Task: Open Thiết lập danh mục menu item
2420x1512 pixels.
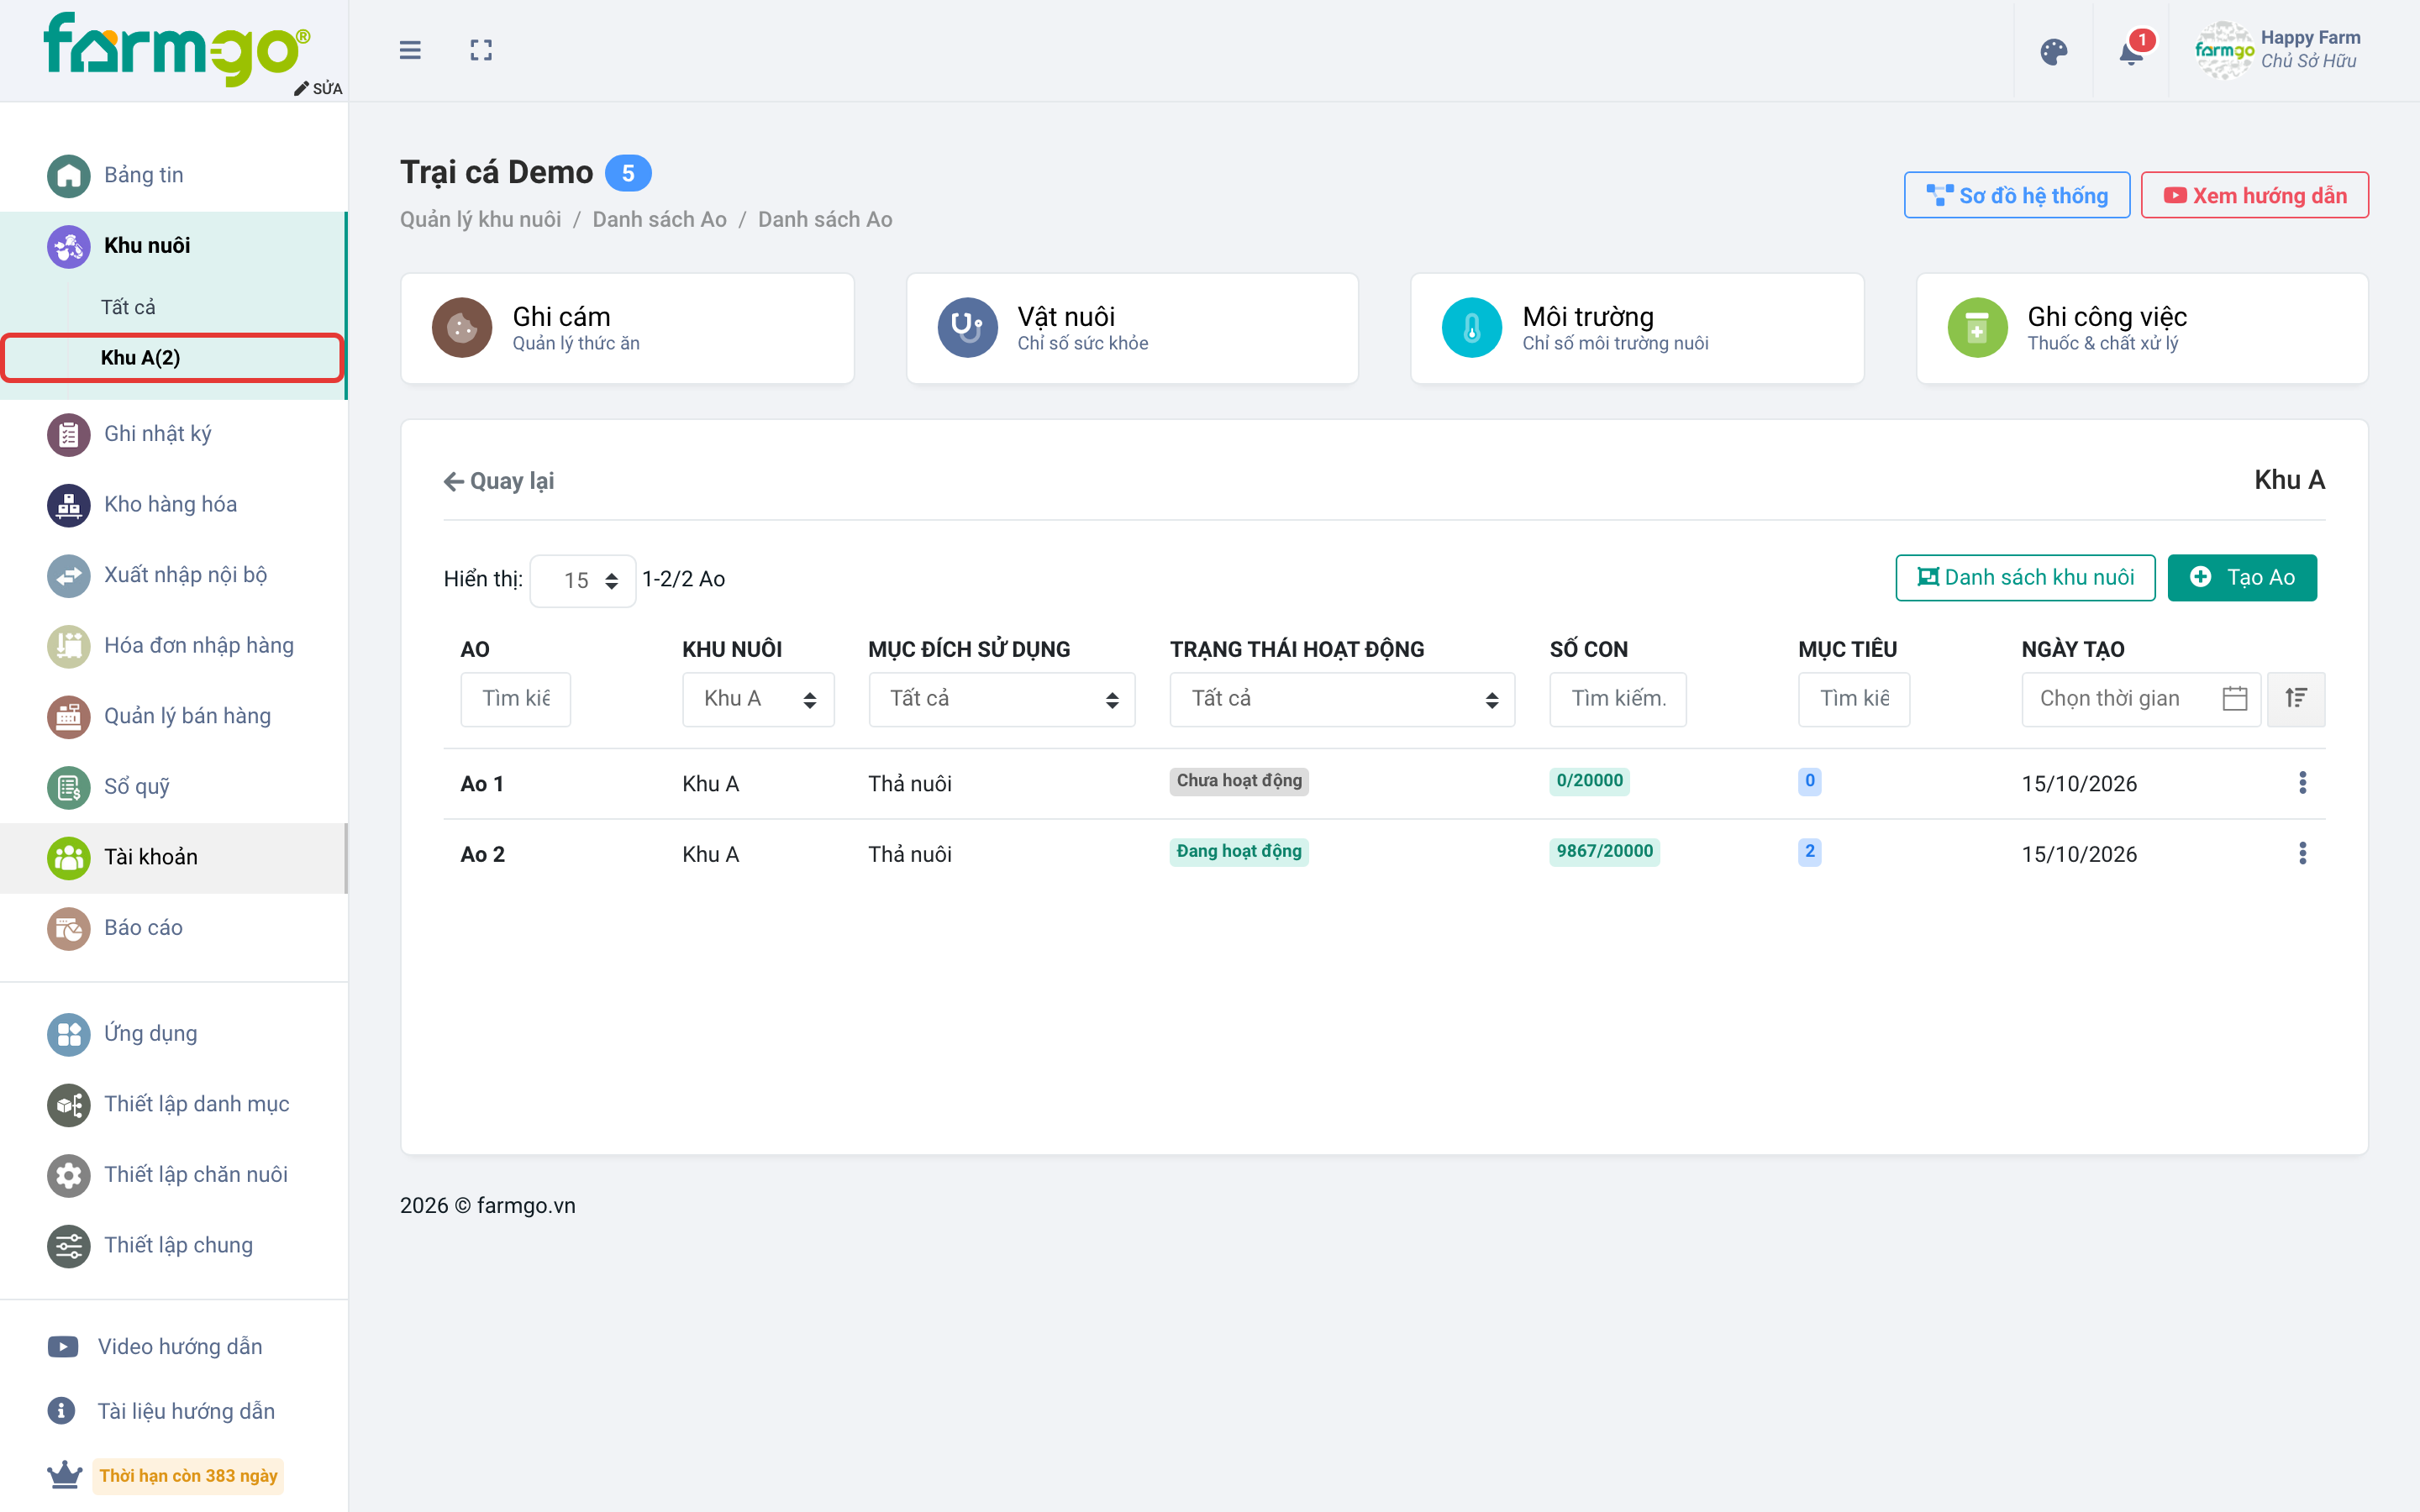Action: click(x=173, y=1104)
